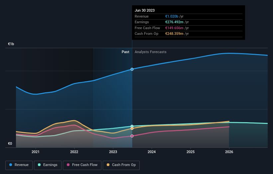The height and width of the screenshot is (174, 273).
Task: Click the 2021 axis label
Action: (x=36, y=152)
